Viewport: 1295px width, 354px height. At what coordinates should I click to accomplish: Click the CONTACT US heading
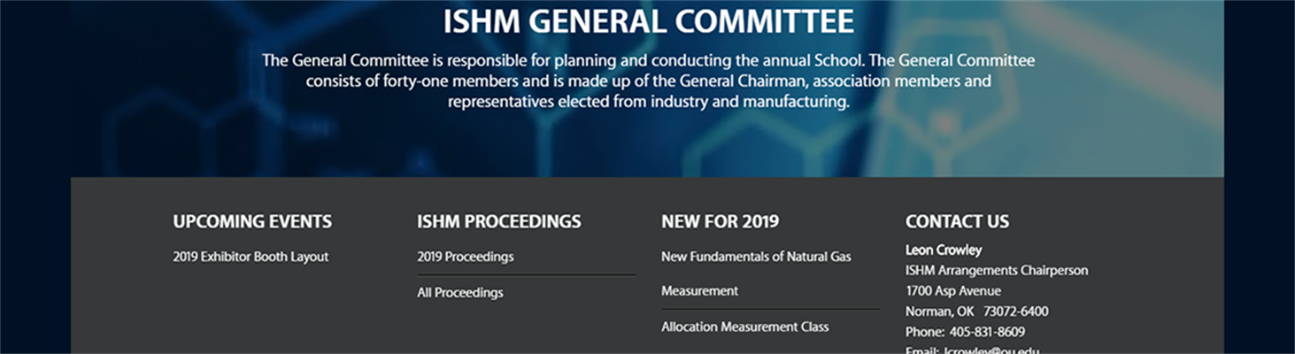coord(957,221)
